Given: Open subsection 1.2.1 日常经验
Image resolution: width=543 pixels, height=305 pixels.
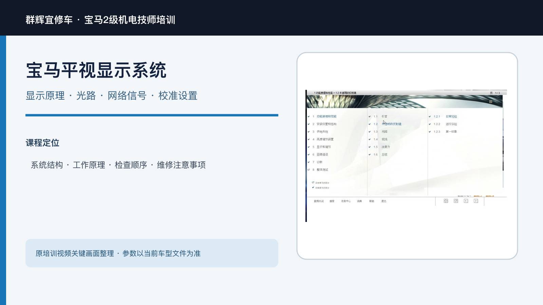Looking at the screenshot, I should (x=445, y=117).
